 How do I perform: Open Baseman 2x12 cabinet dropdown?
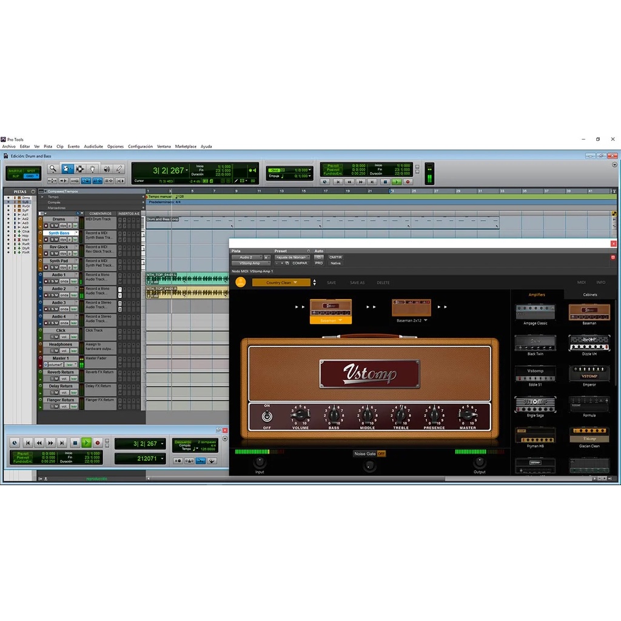412,320
